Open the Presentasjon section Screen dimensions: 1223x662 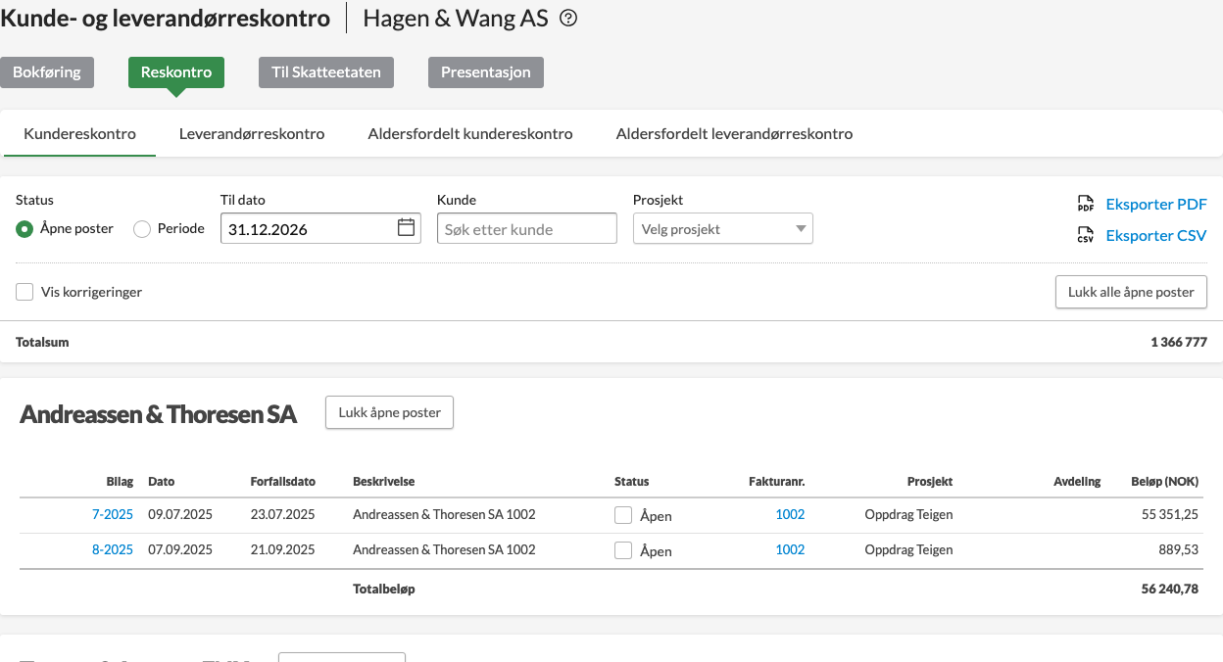(486, 72)
